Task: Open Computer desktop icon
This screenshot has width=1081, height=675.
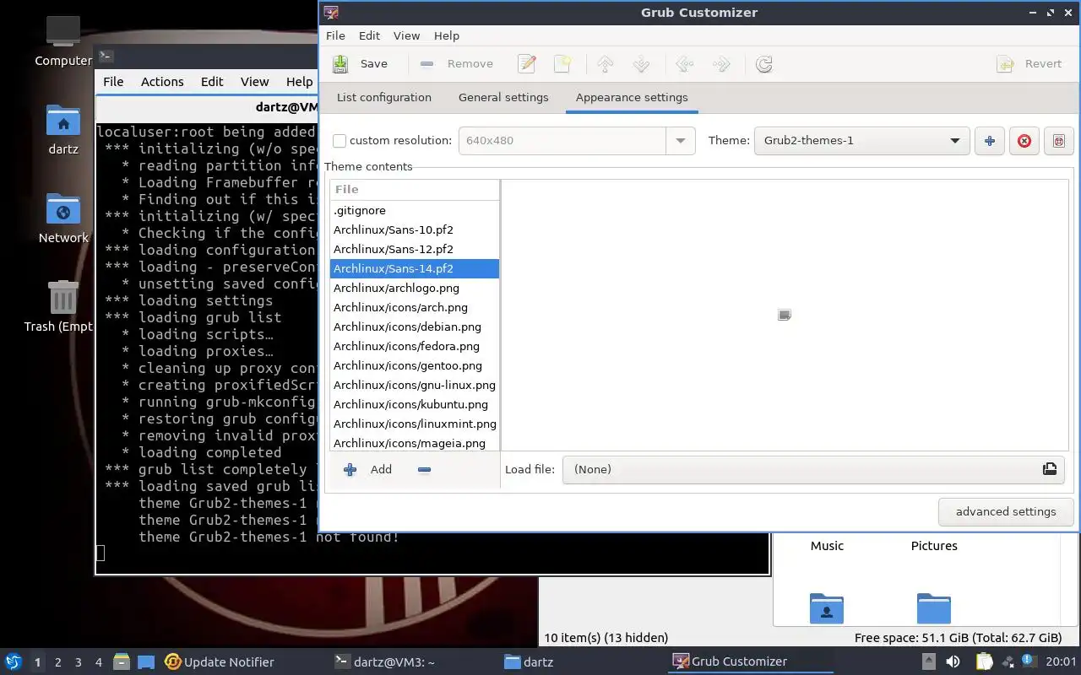Action: (63, 40)
